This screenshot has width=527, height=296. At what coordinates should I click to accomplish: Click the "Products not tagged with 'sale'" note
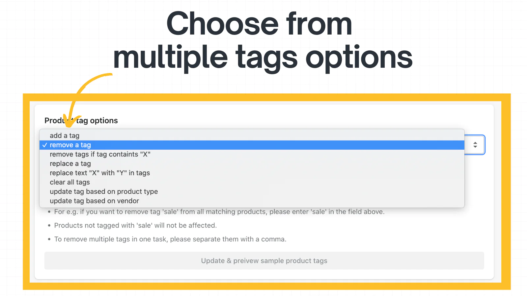coord(135,226)
